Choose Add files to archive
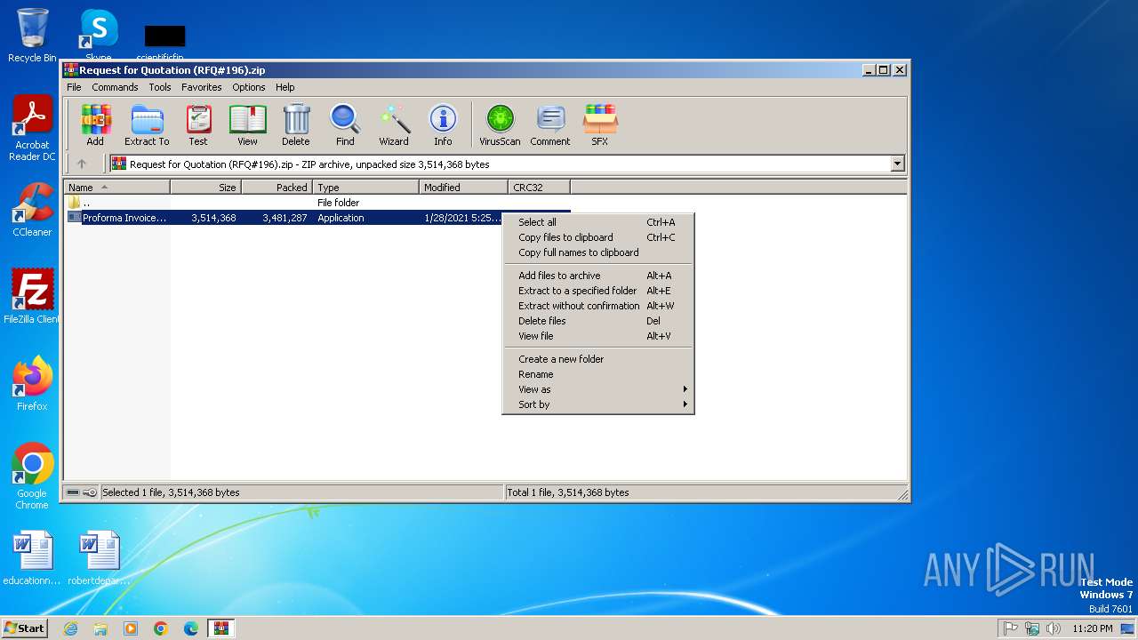Screen dimensions: 1138x640 point(598,276)
